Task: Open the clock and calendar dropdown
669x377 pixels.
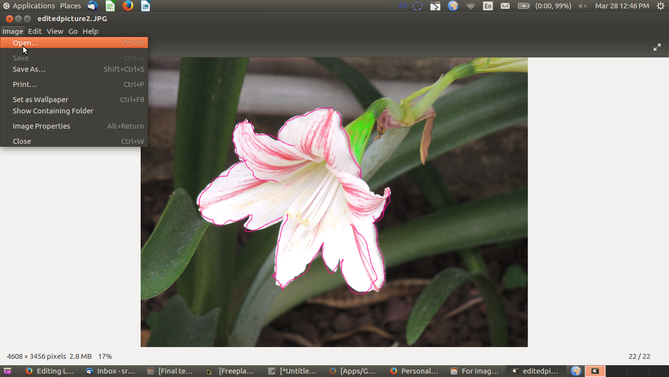Action: 622,6
